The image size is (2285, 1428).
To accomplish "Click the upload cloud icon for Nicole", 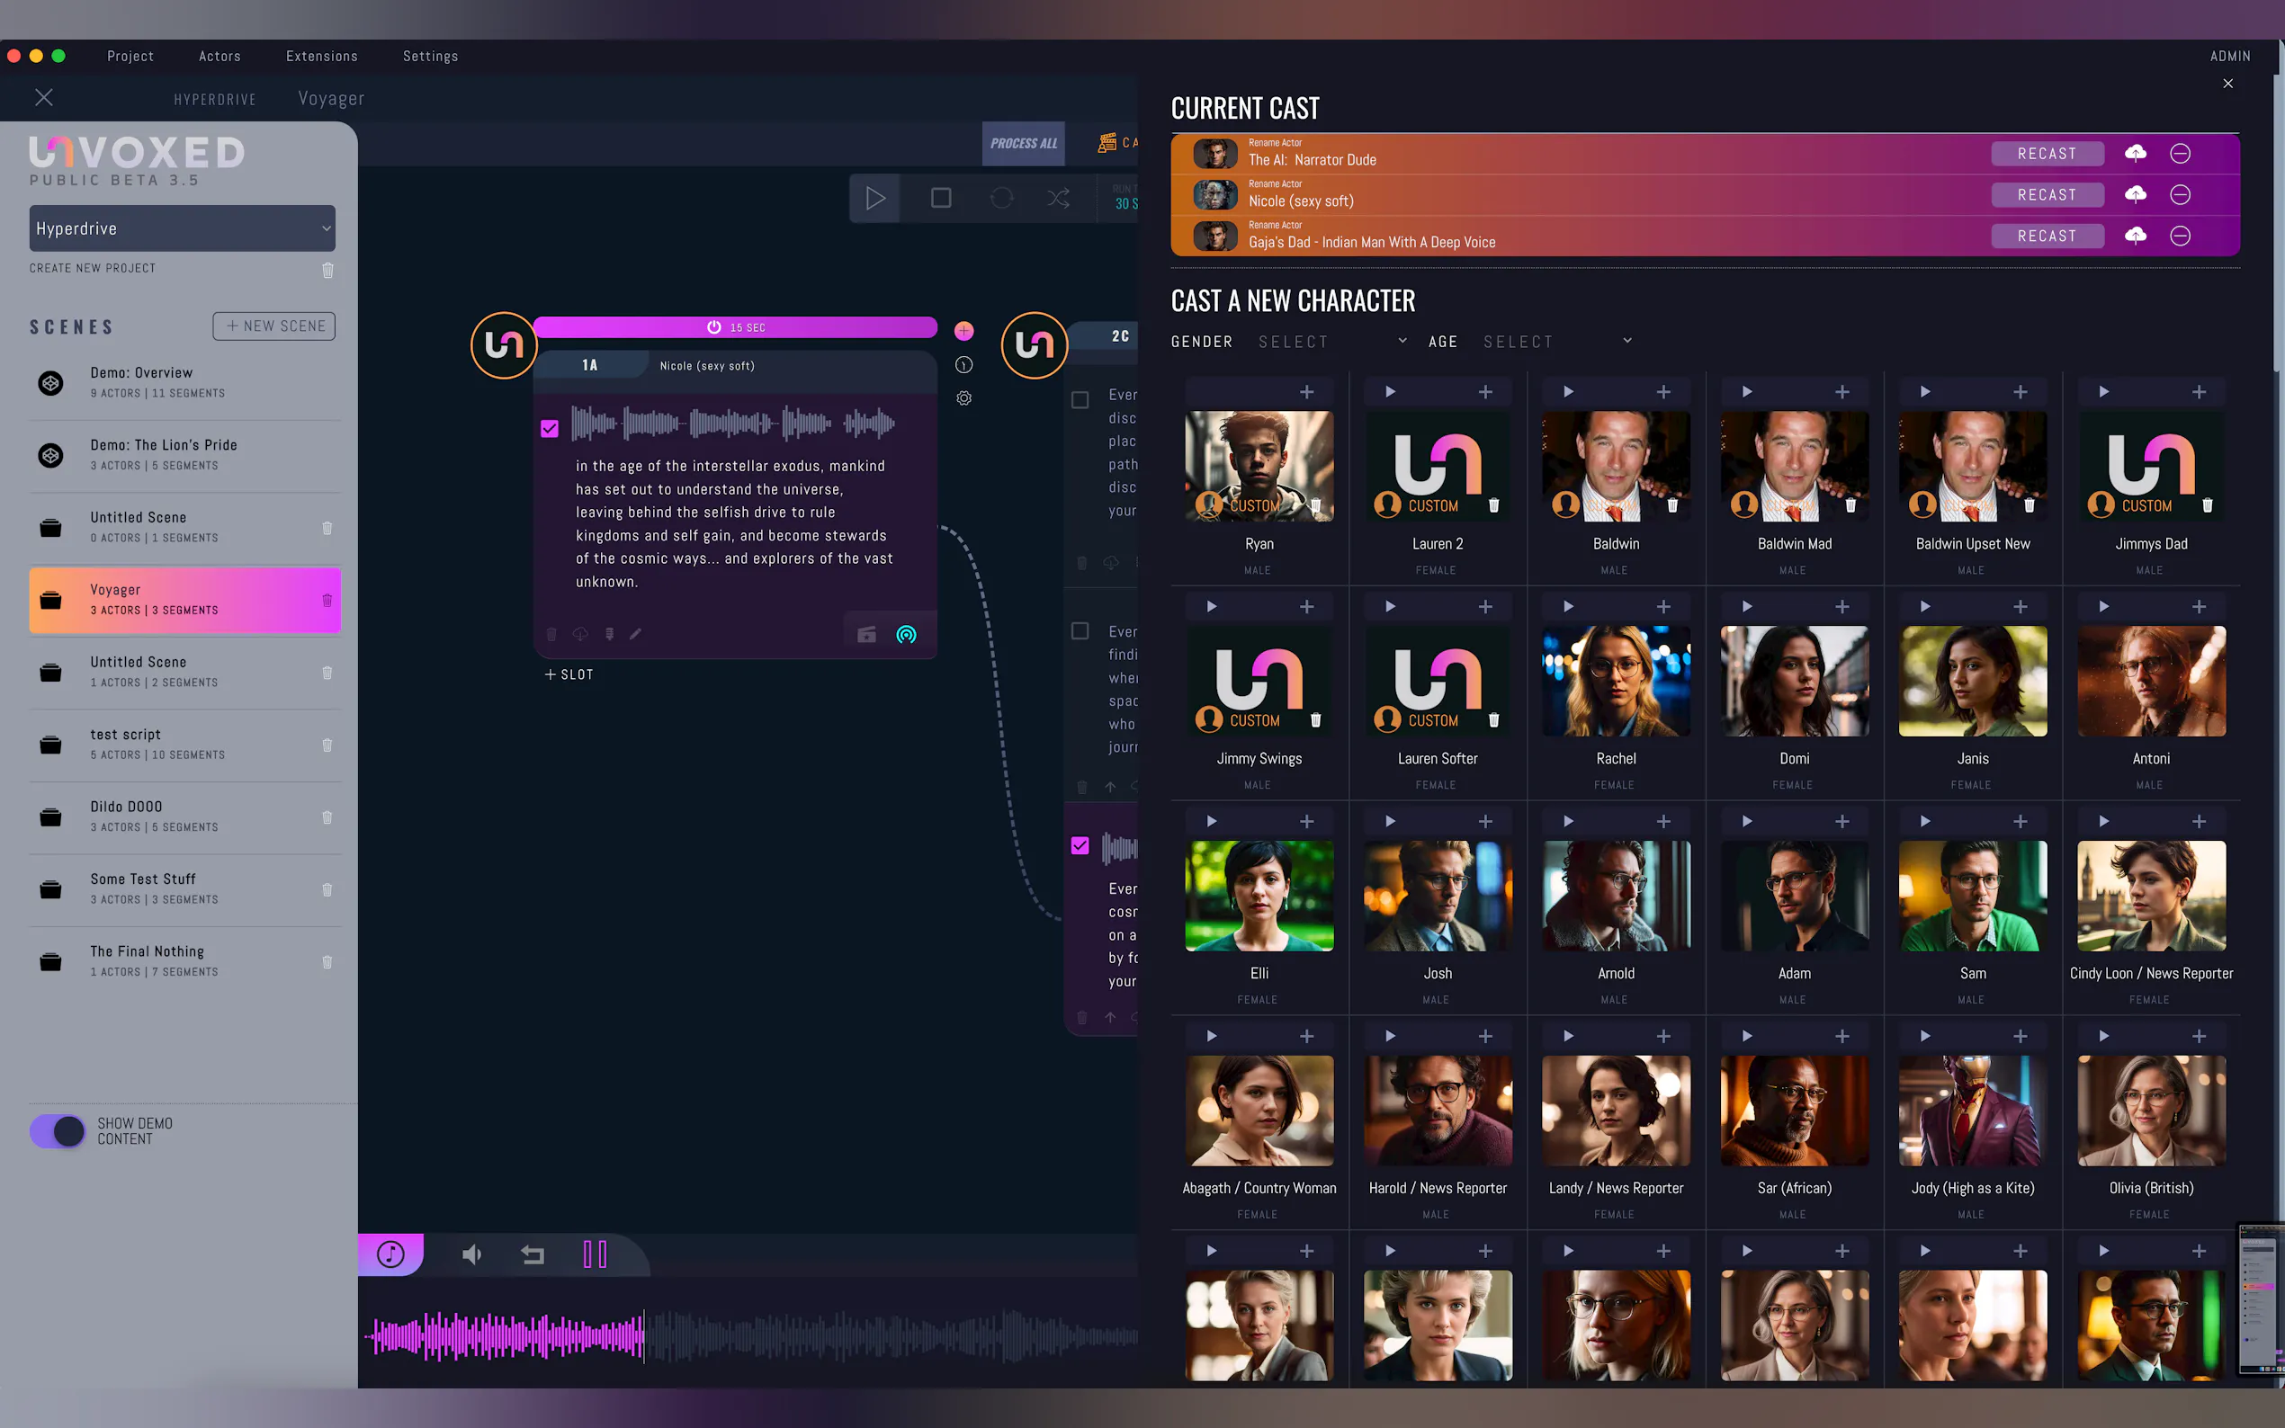I will pos(2135,194).
